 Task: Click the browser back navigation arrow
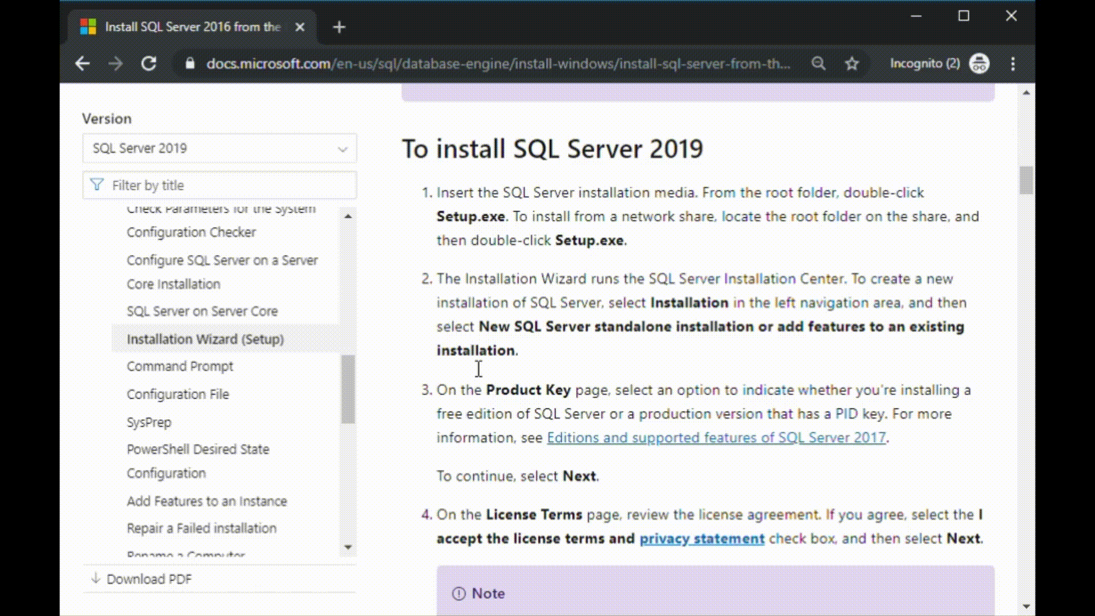[x=83, y=63]
